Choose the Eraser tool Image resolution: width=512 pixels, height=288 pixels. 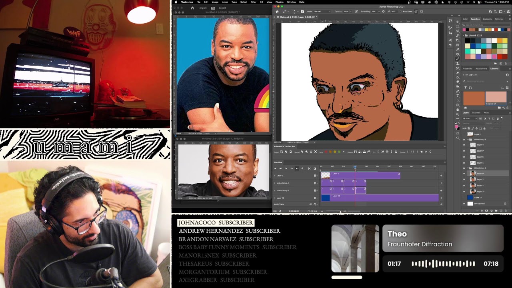pyautogui.click(x=458, y=73)
